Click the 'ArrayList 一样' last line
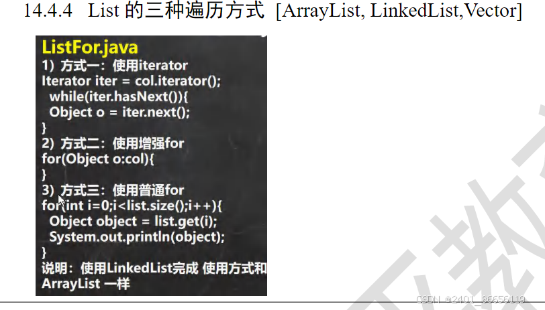Screen dimensions: 545x310 (85, 284)
